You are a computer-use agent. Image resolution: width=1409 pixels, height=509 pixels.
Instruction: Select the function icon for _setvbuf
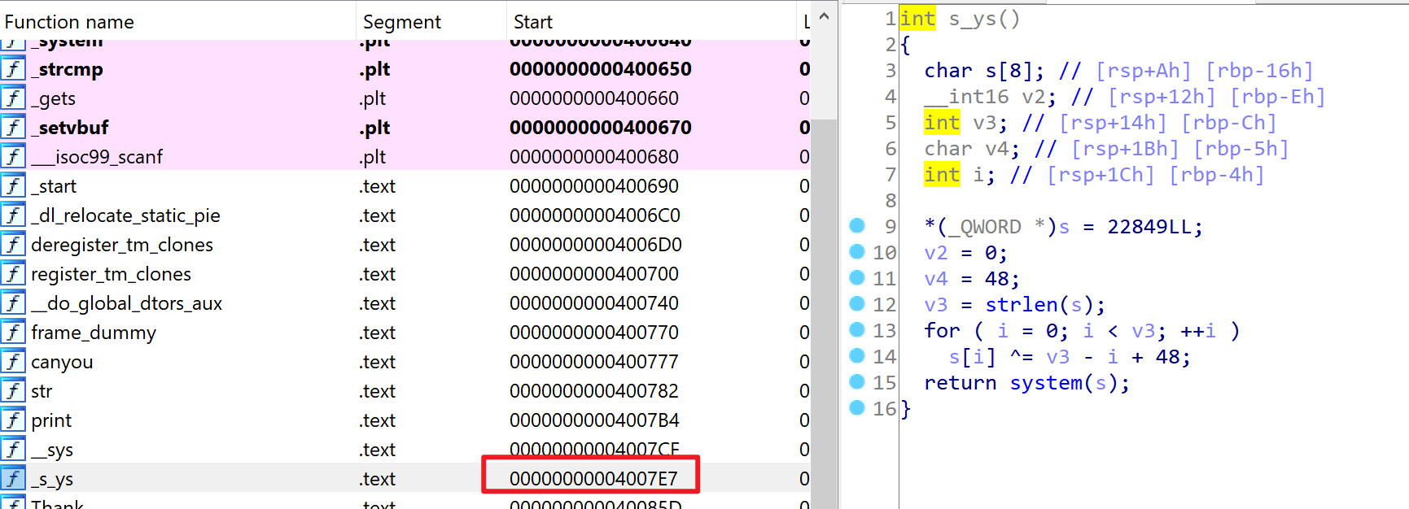pos(13,128)
